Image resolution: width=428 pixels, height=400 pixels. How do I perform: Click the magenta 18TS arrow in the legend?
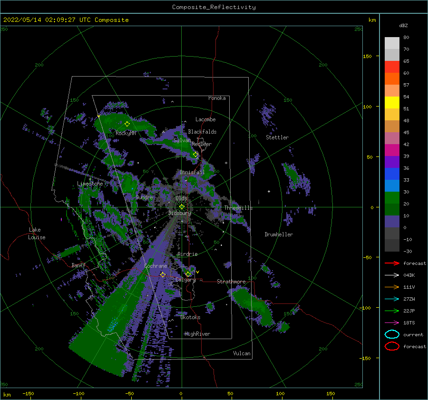pos(392,323)
